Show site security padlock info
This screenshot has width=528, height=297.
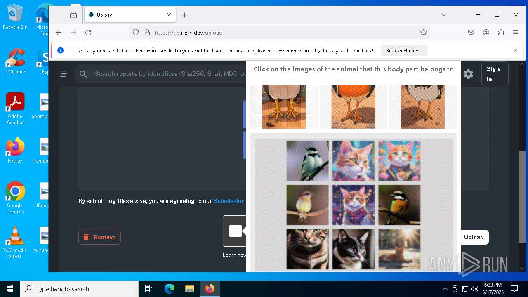pos(147,33)
